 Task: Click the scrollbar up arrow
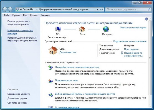click(x=150, y=19)
